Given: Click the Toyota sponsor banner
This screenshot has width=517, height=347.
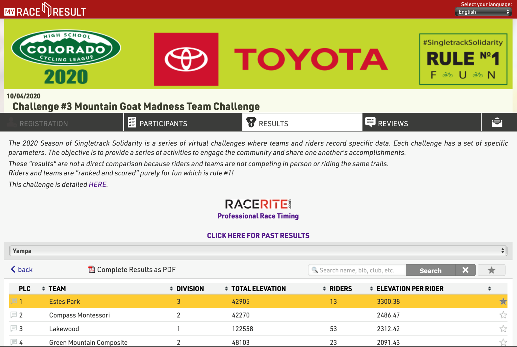Looking at the screenshot, I should pyautogui.click(x=271, y=59).
